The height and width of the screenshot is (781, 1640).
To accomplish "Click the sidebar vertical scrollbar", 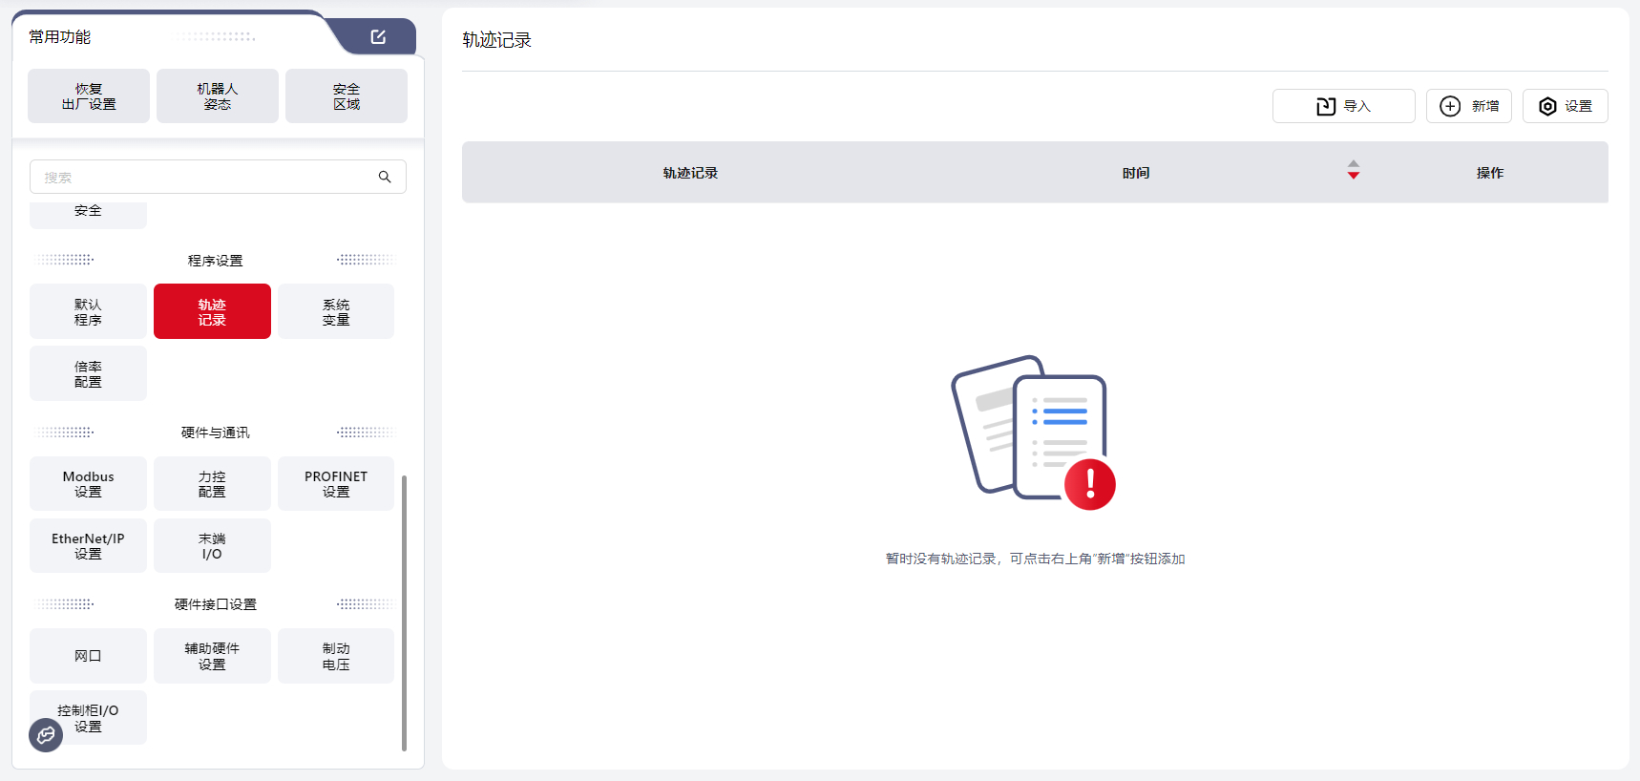I will (404, 611).
